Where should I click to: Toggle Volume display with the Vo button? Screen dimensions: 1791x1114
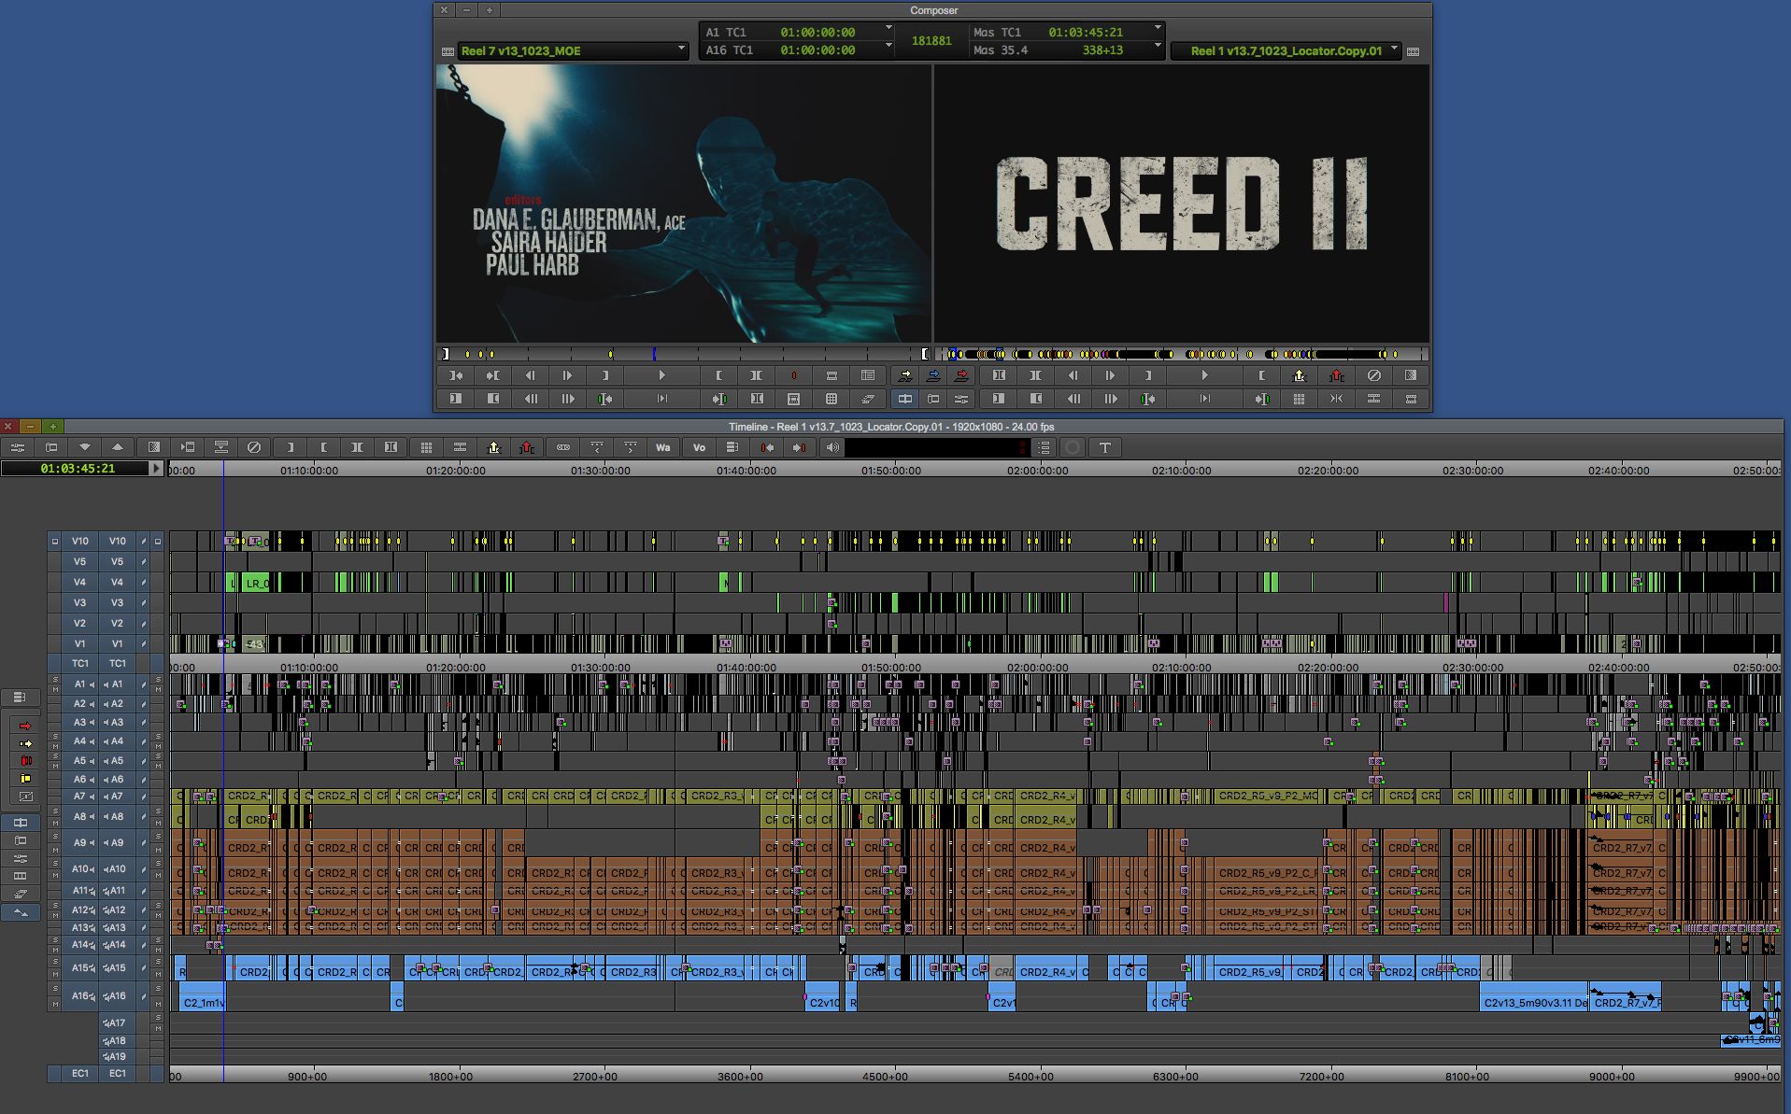[x=699, y=447]
